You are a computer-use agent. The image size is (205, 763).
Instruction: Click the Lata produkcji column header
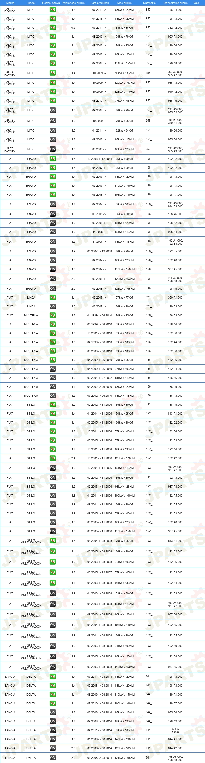(x=99, y=3)
